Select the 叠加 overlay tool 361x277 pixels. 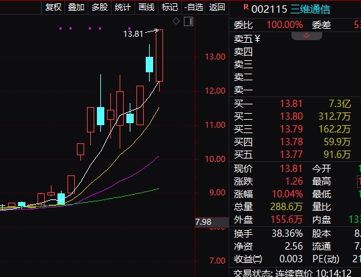tap(76, 7)
